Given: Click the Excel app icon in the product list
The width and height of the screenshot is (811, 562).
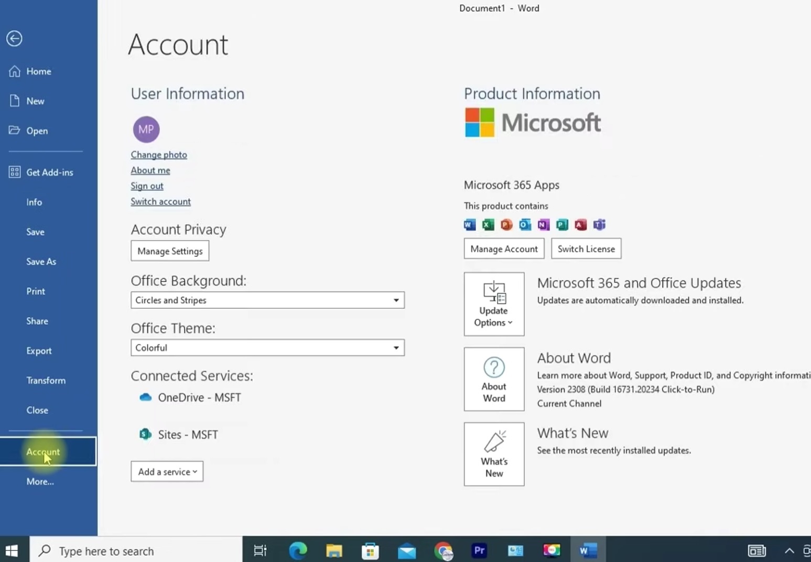Looking at the screenshot, I should (x=488, y=225).
